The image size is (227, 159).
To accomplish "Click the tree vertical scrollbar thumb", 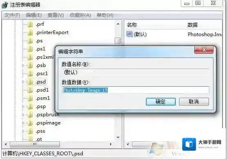I will coord(118,40).
